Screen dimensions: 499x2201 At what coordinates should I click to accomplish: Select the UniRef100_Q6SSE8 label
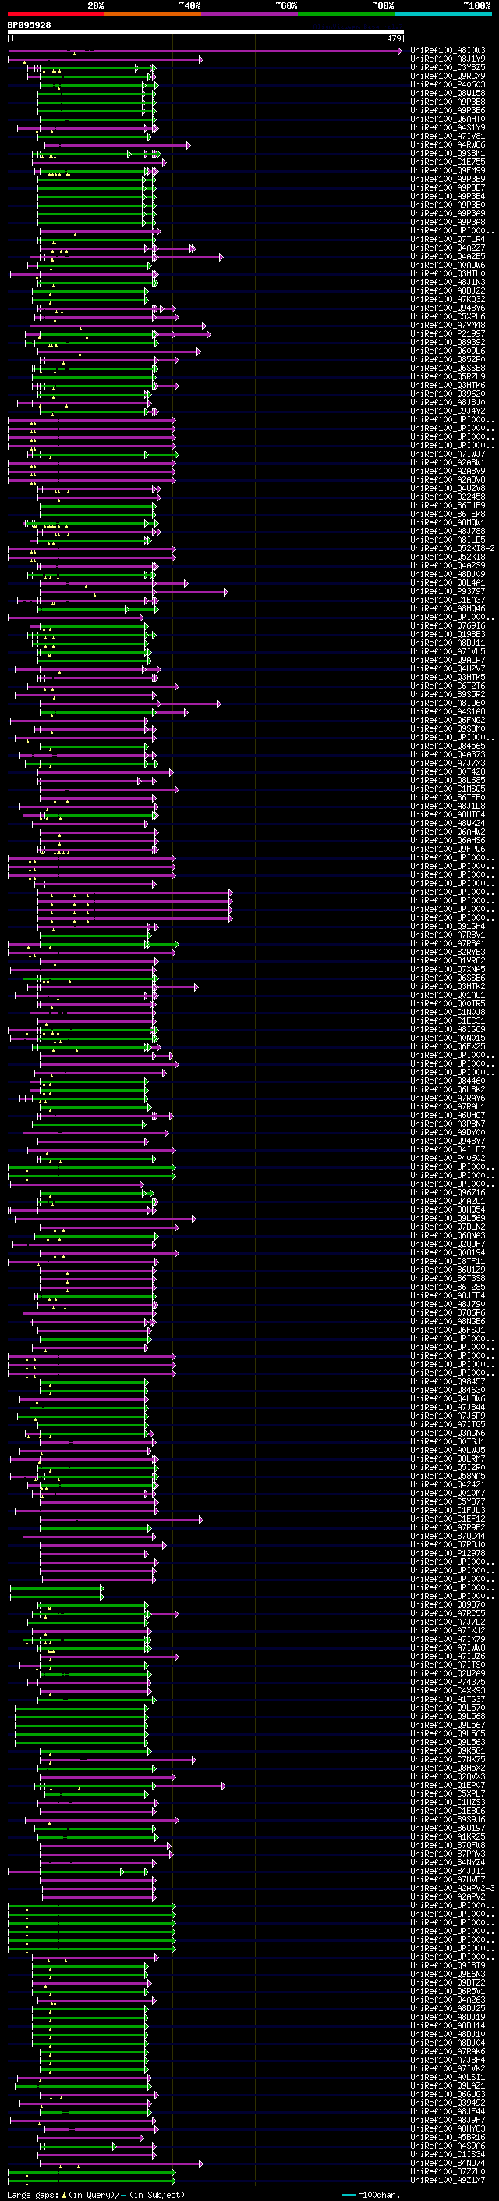coord(448,369)
